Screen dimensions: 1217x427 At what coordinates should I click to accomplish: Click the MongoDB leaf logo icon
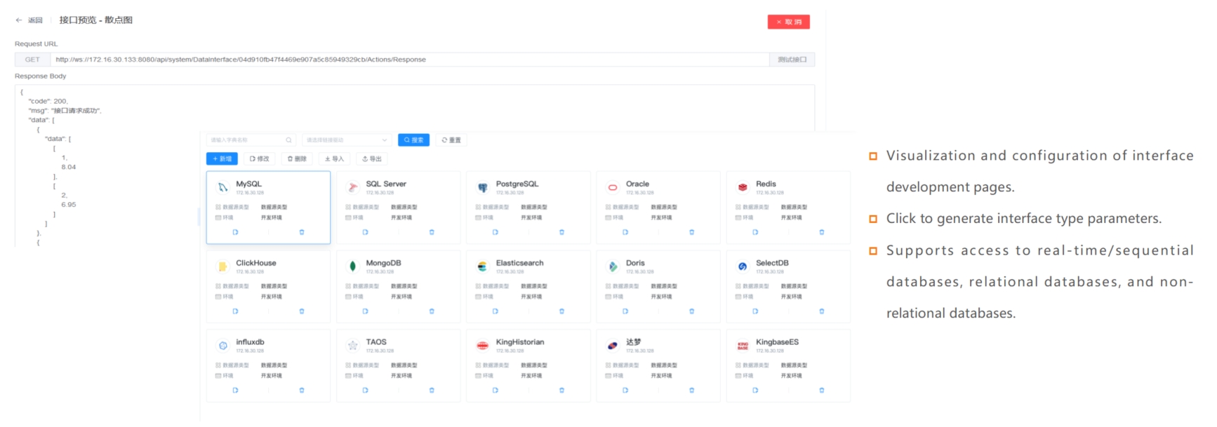352,266
